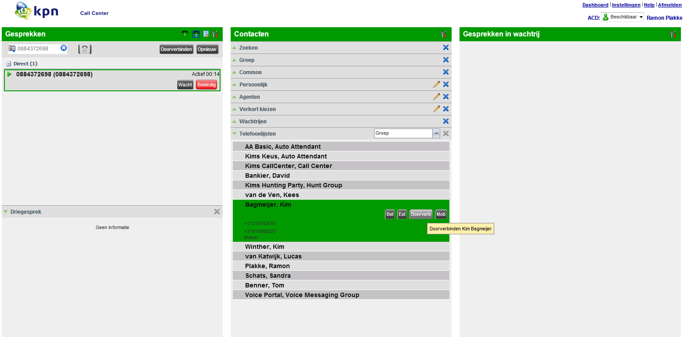Expand the Wachtrijen section
684x337 pixels.
pyautogui.click(x=235, y=122)
